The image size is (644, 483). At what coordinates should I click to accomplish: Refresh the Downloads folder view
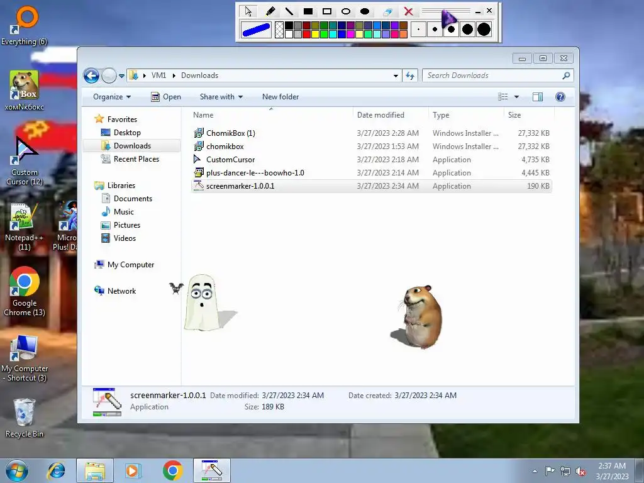point(410,75)
